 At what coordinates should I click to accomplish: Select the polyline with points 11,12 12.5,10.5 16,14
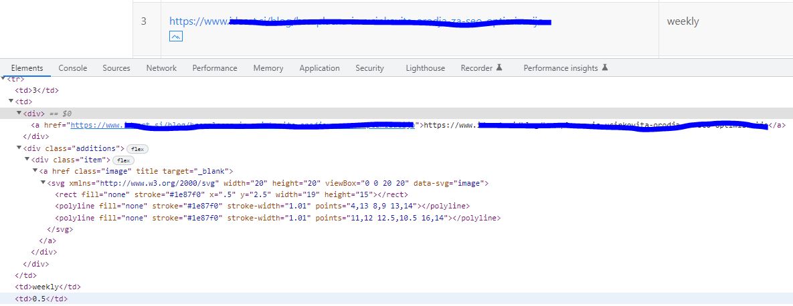[x=278, y=218]
